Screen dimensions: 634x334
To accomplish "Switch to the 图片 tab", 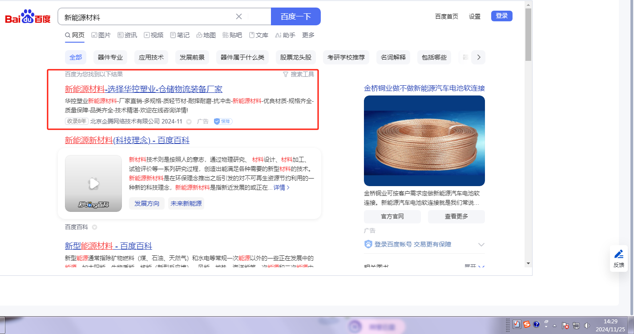I will coord(101,35).
